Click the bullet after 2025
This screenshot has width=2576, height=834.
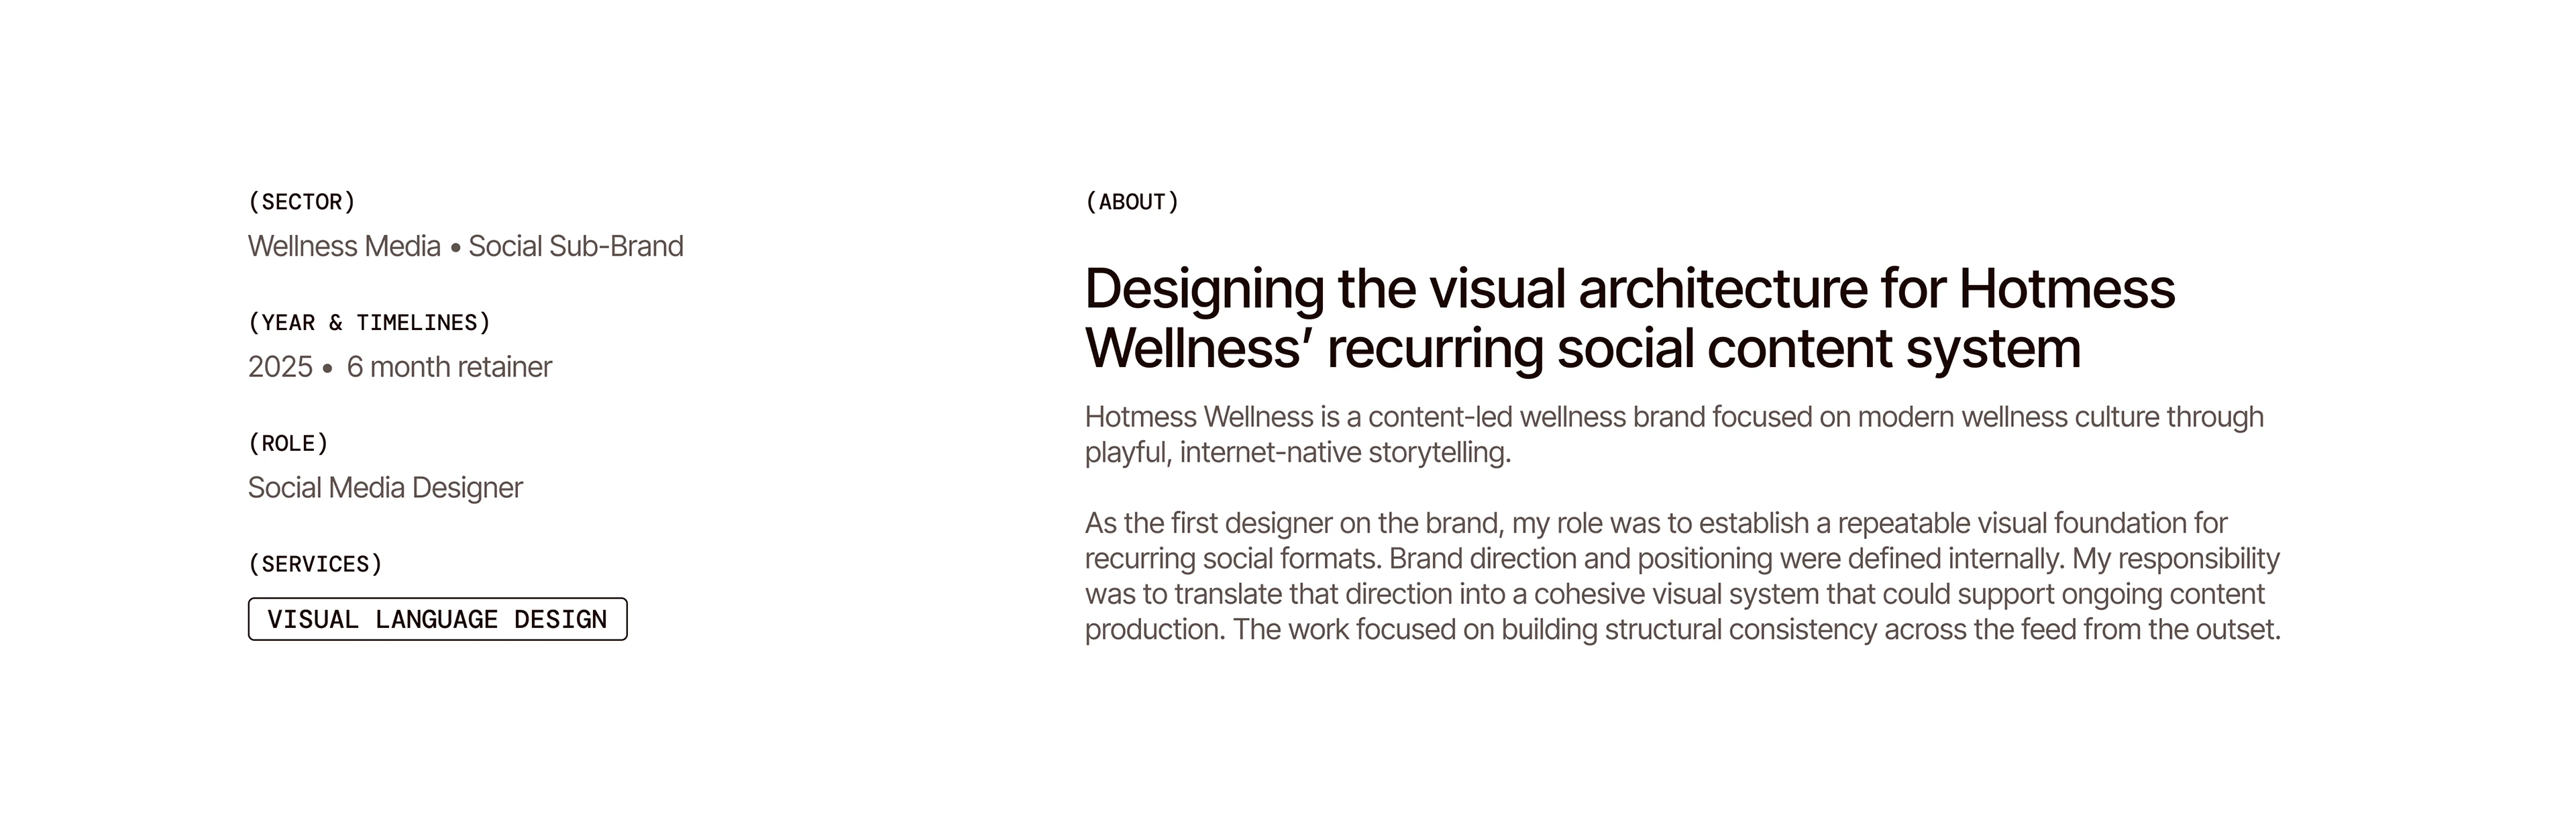click(x=327, y=369)
